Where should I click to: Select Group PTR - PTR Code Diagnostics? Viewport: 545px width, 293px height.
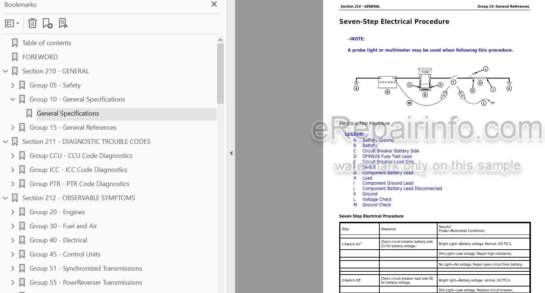tap(79, 184)
